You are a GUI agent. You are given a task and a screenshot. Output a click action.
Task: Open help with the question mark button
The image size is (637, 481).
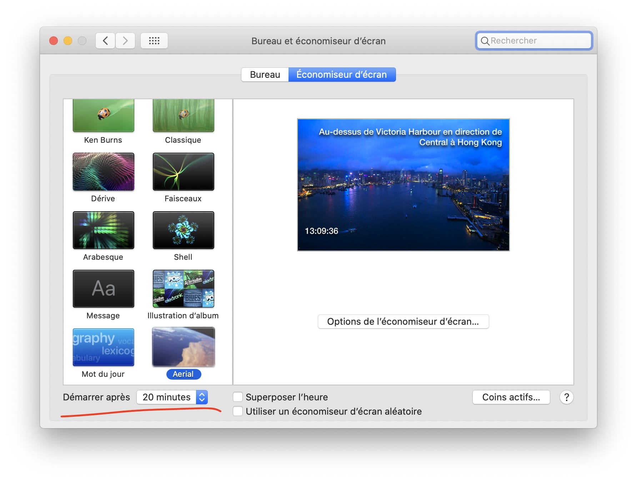tap(566, 397)
